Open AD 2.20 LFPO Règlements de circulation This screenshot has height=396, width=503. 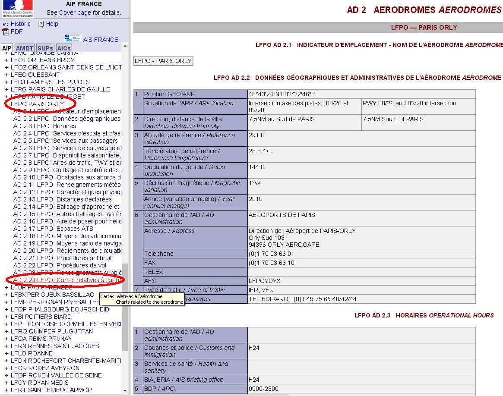(x=67, y=251)
